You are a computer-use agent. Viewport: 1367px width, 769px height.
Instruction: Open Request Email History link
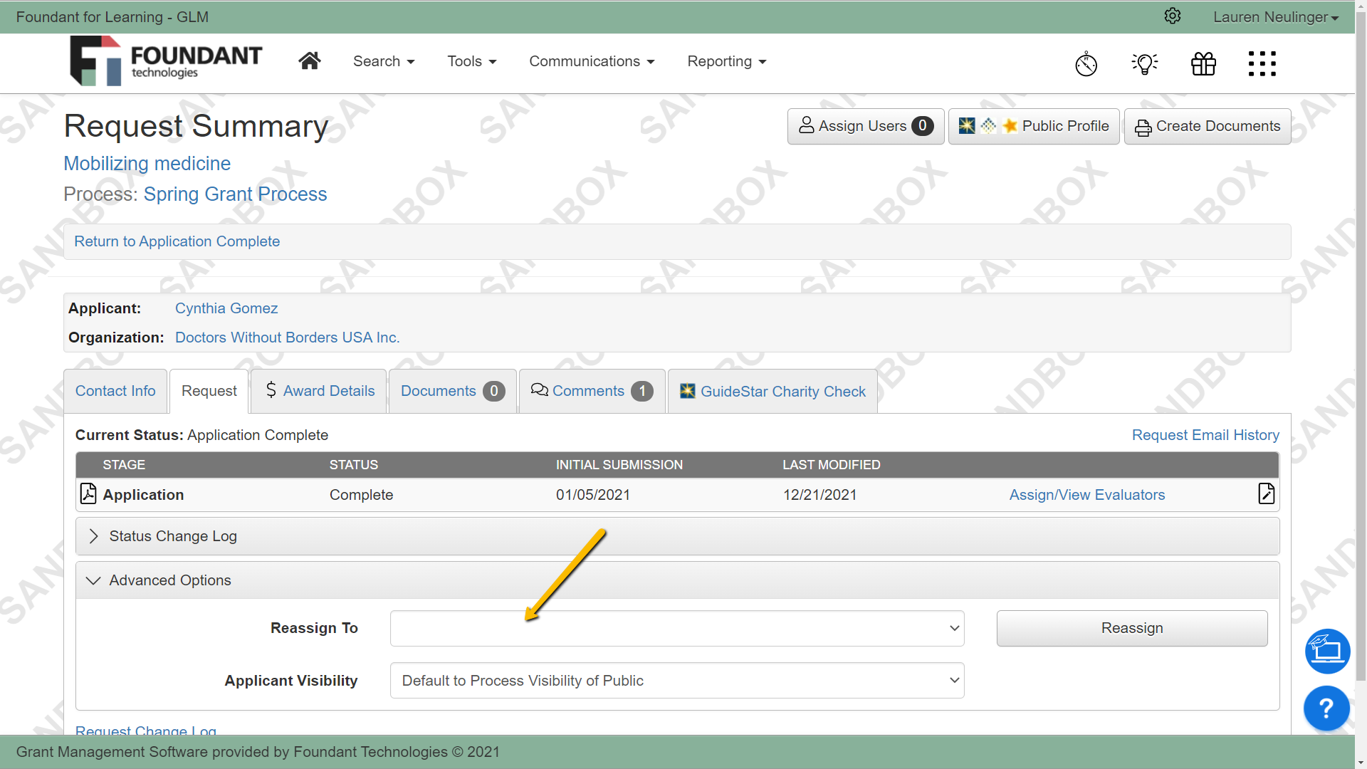(1205, 435)
